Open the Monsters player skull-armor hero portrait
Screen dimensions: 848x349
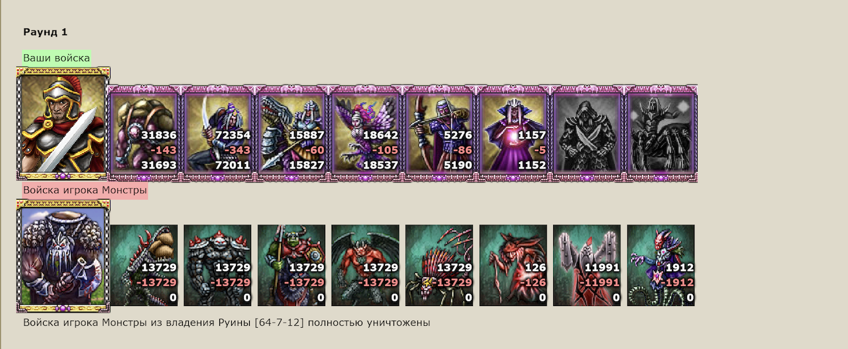63,256
